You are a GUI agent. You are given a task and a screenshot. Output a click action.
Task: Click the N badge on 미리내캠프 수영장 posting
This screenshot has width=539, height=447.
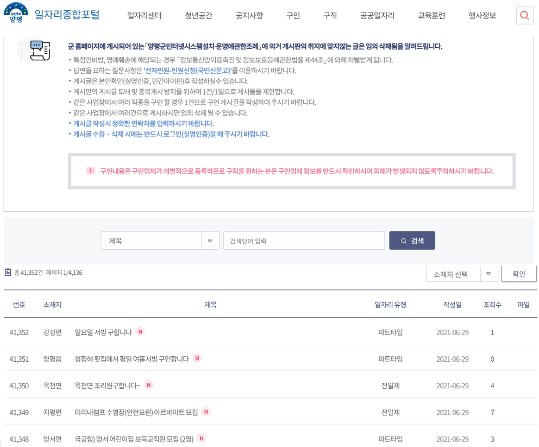(205, 412)
